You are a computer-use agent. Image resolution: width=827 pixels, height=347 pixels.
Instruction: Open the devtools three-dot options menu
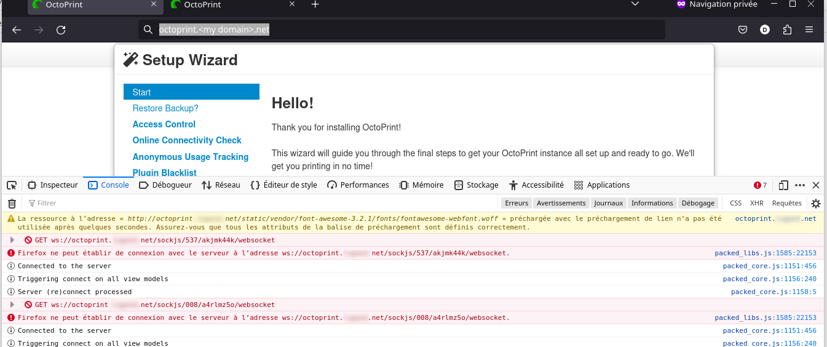coord(800,185)
